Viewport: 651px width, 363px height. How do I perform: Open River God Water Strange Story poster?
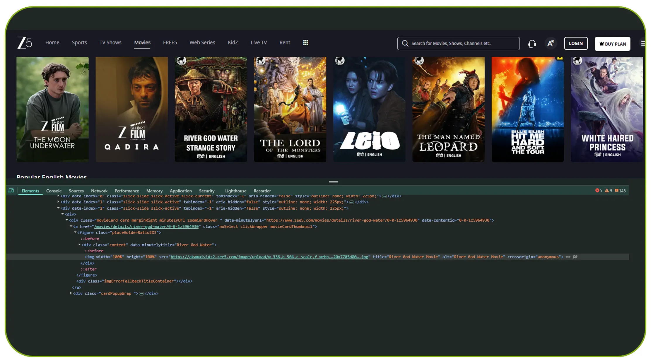pos(211,109)
